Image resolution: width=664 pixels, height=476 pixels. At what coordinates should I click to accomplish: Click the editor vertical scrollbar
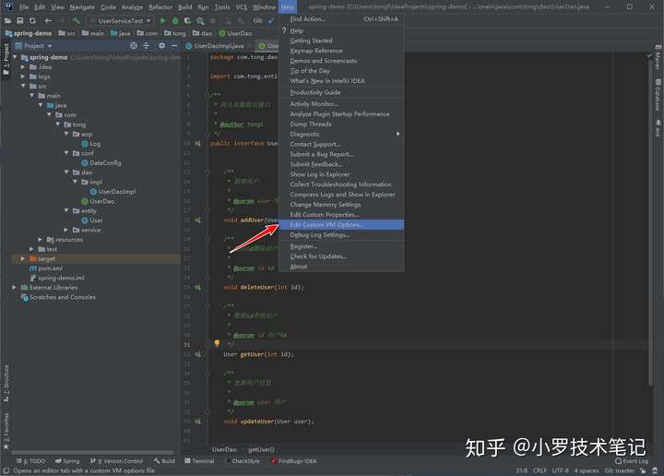point(650,220)
